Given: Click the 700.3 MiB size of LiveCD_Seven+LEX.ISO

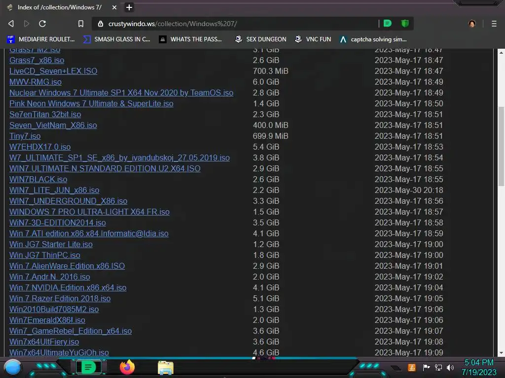Looking at the screenshot, I should click(271, 71).
